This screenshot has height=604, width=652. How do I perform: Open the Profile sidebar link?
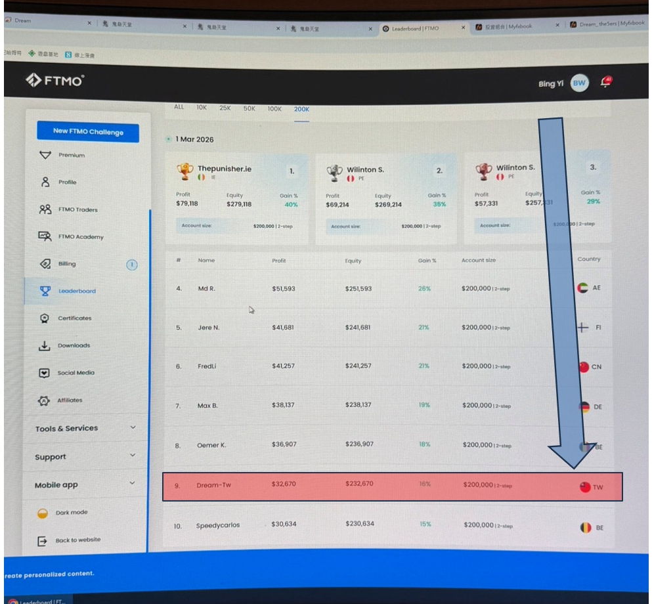coord(68,182)
